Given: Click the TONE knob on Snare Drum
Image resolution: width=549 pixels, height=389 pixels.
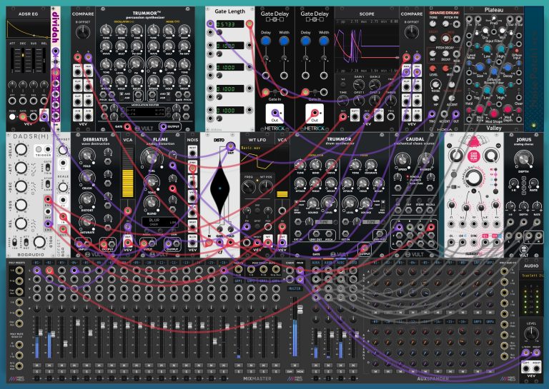Looking at the screenshot, I should click(x=433, y=24).
